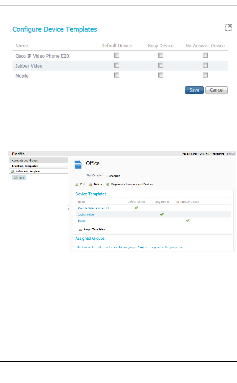Open Jabber Video template link in FindMe
Image resolution: width=237 pixels, height=383 pixels.
[x=86, y=215]
